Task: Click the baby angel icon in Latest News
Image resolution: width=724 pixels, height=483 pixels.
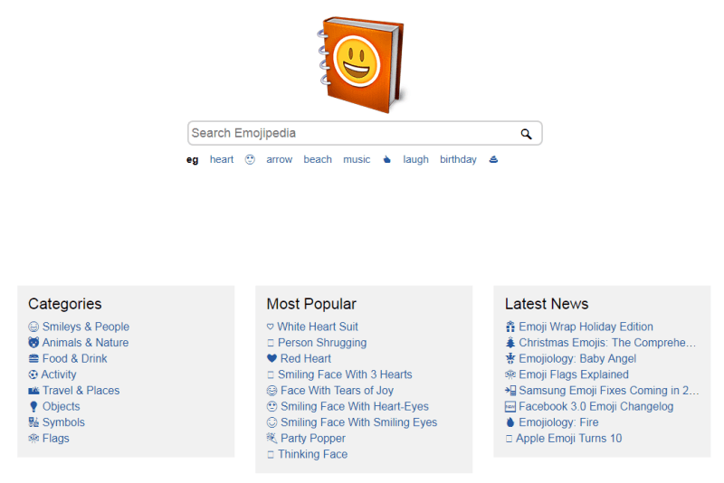Action: tap(510, 359)
